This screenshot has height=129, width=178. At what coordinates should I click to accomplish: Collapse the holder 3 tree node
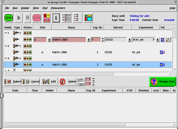tap(6, 58)
